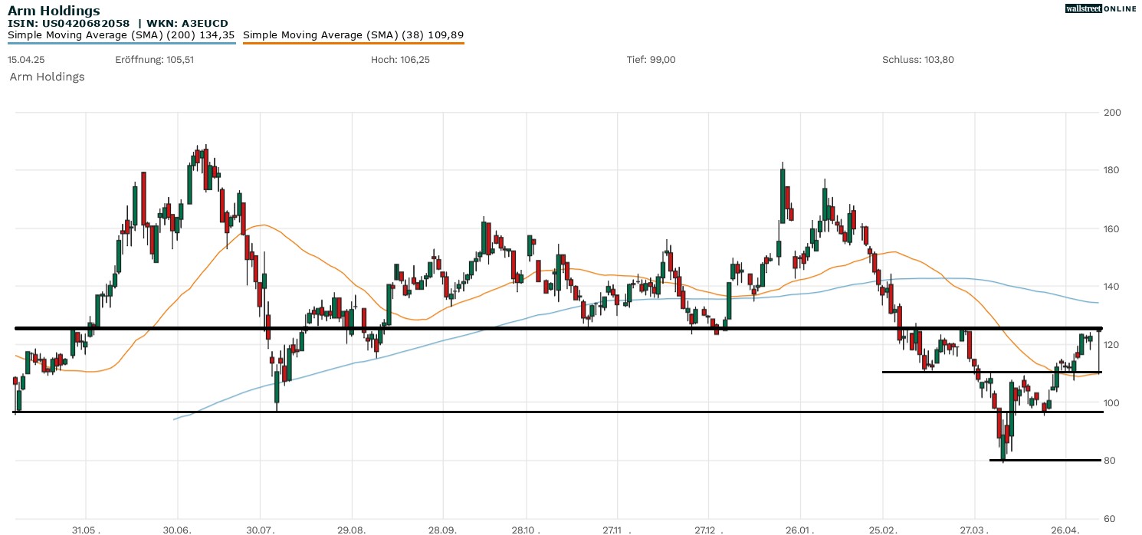Click the SMA (38) 109,89 legend label
Viewport: 1142px width, 535px height.
353,35
